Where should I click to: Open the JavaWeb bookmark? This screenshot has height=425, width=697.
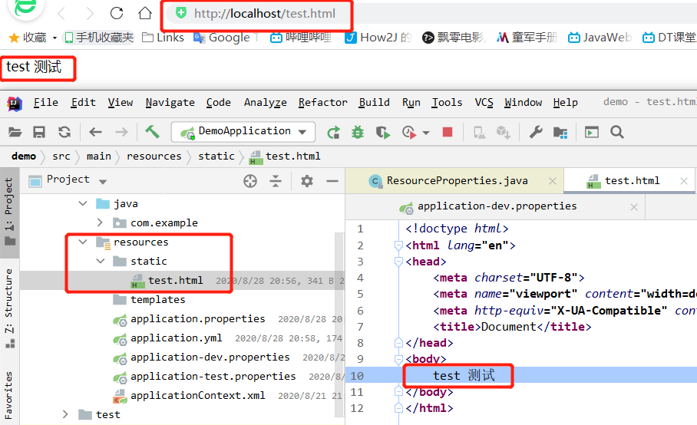tap(600, 38)
